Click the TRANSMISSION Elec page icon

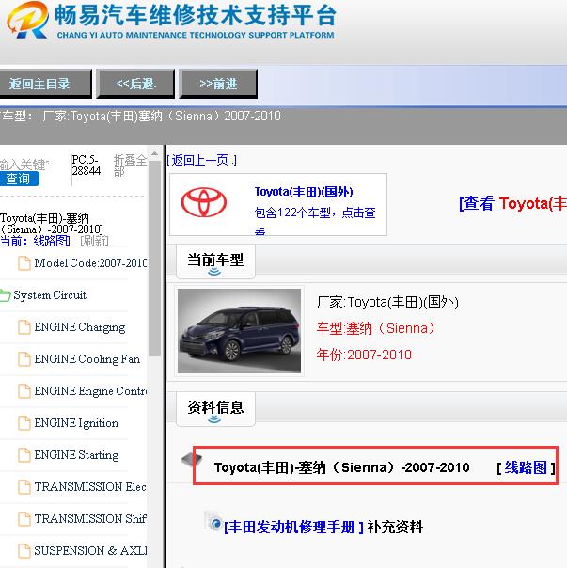tap(24, 486)
